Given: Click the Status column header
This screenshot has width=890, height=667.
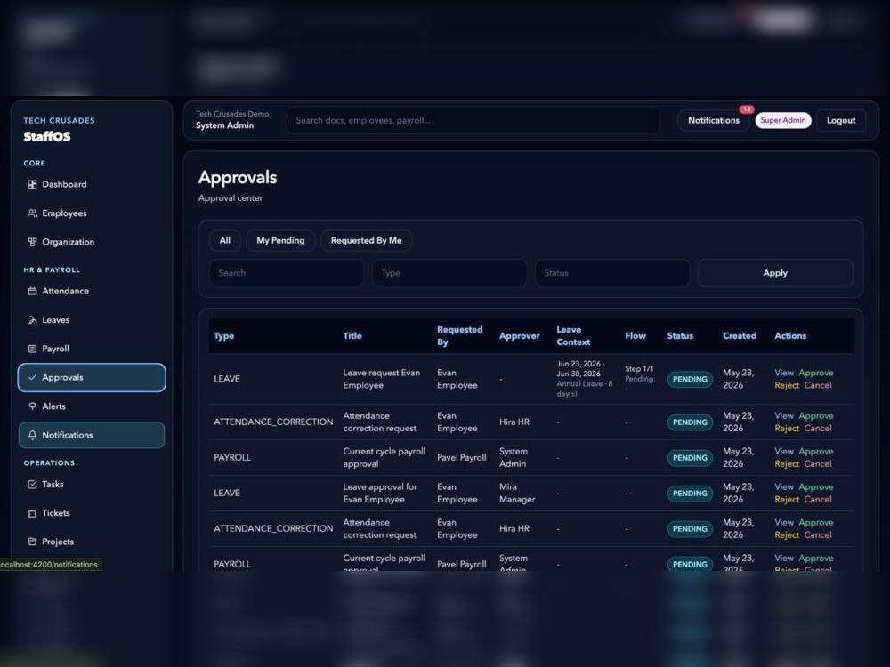Looking at the screenshot, I should 680,336.
